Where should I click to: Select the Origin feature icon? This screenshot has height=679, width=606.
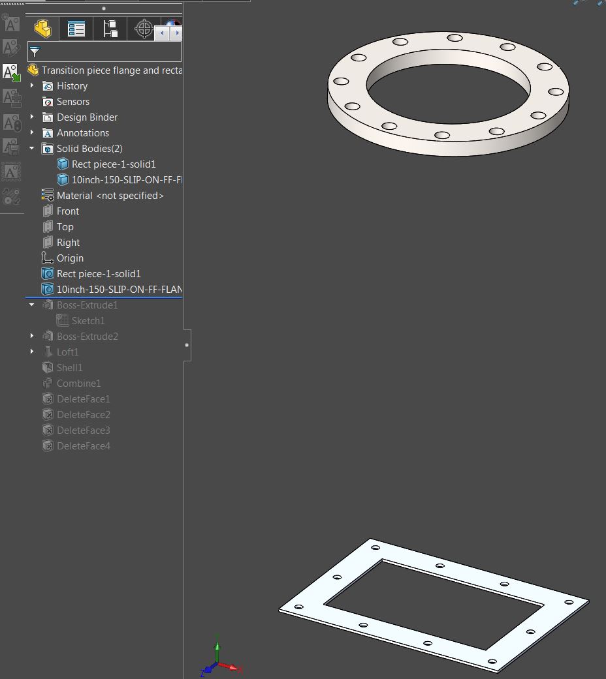(48, 258)
